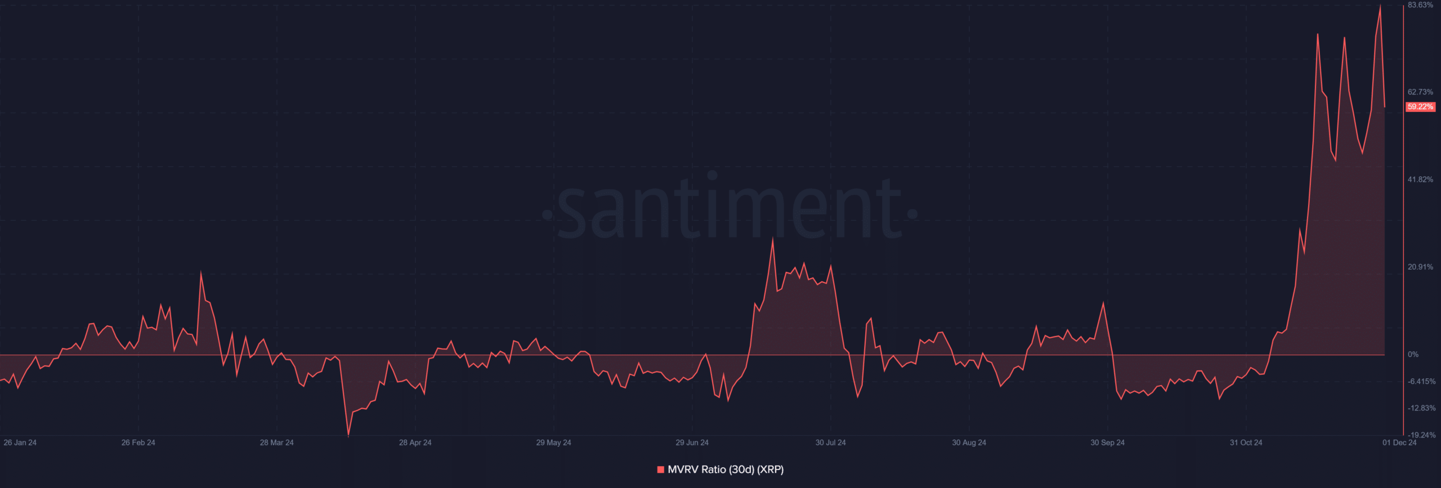
Task: Click the -19.24% y-axis label
Action: coord(1421,435)
